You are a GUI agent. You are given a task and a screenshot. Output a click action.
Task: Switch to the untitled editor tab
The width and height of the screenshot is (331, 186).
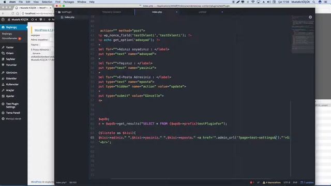pyautogui.click(x=202, y=12)
